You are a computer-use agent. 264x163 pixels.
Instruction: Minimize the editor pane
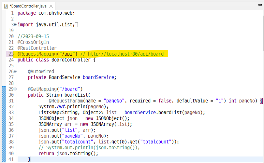pos(260,5)
